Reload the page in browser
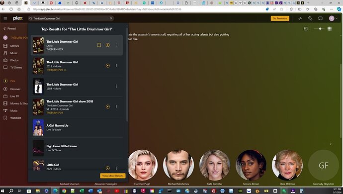This screenshot has width=343, height=194. coord(11,9)
